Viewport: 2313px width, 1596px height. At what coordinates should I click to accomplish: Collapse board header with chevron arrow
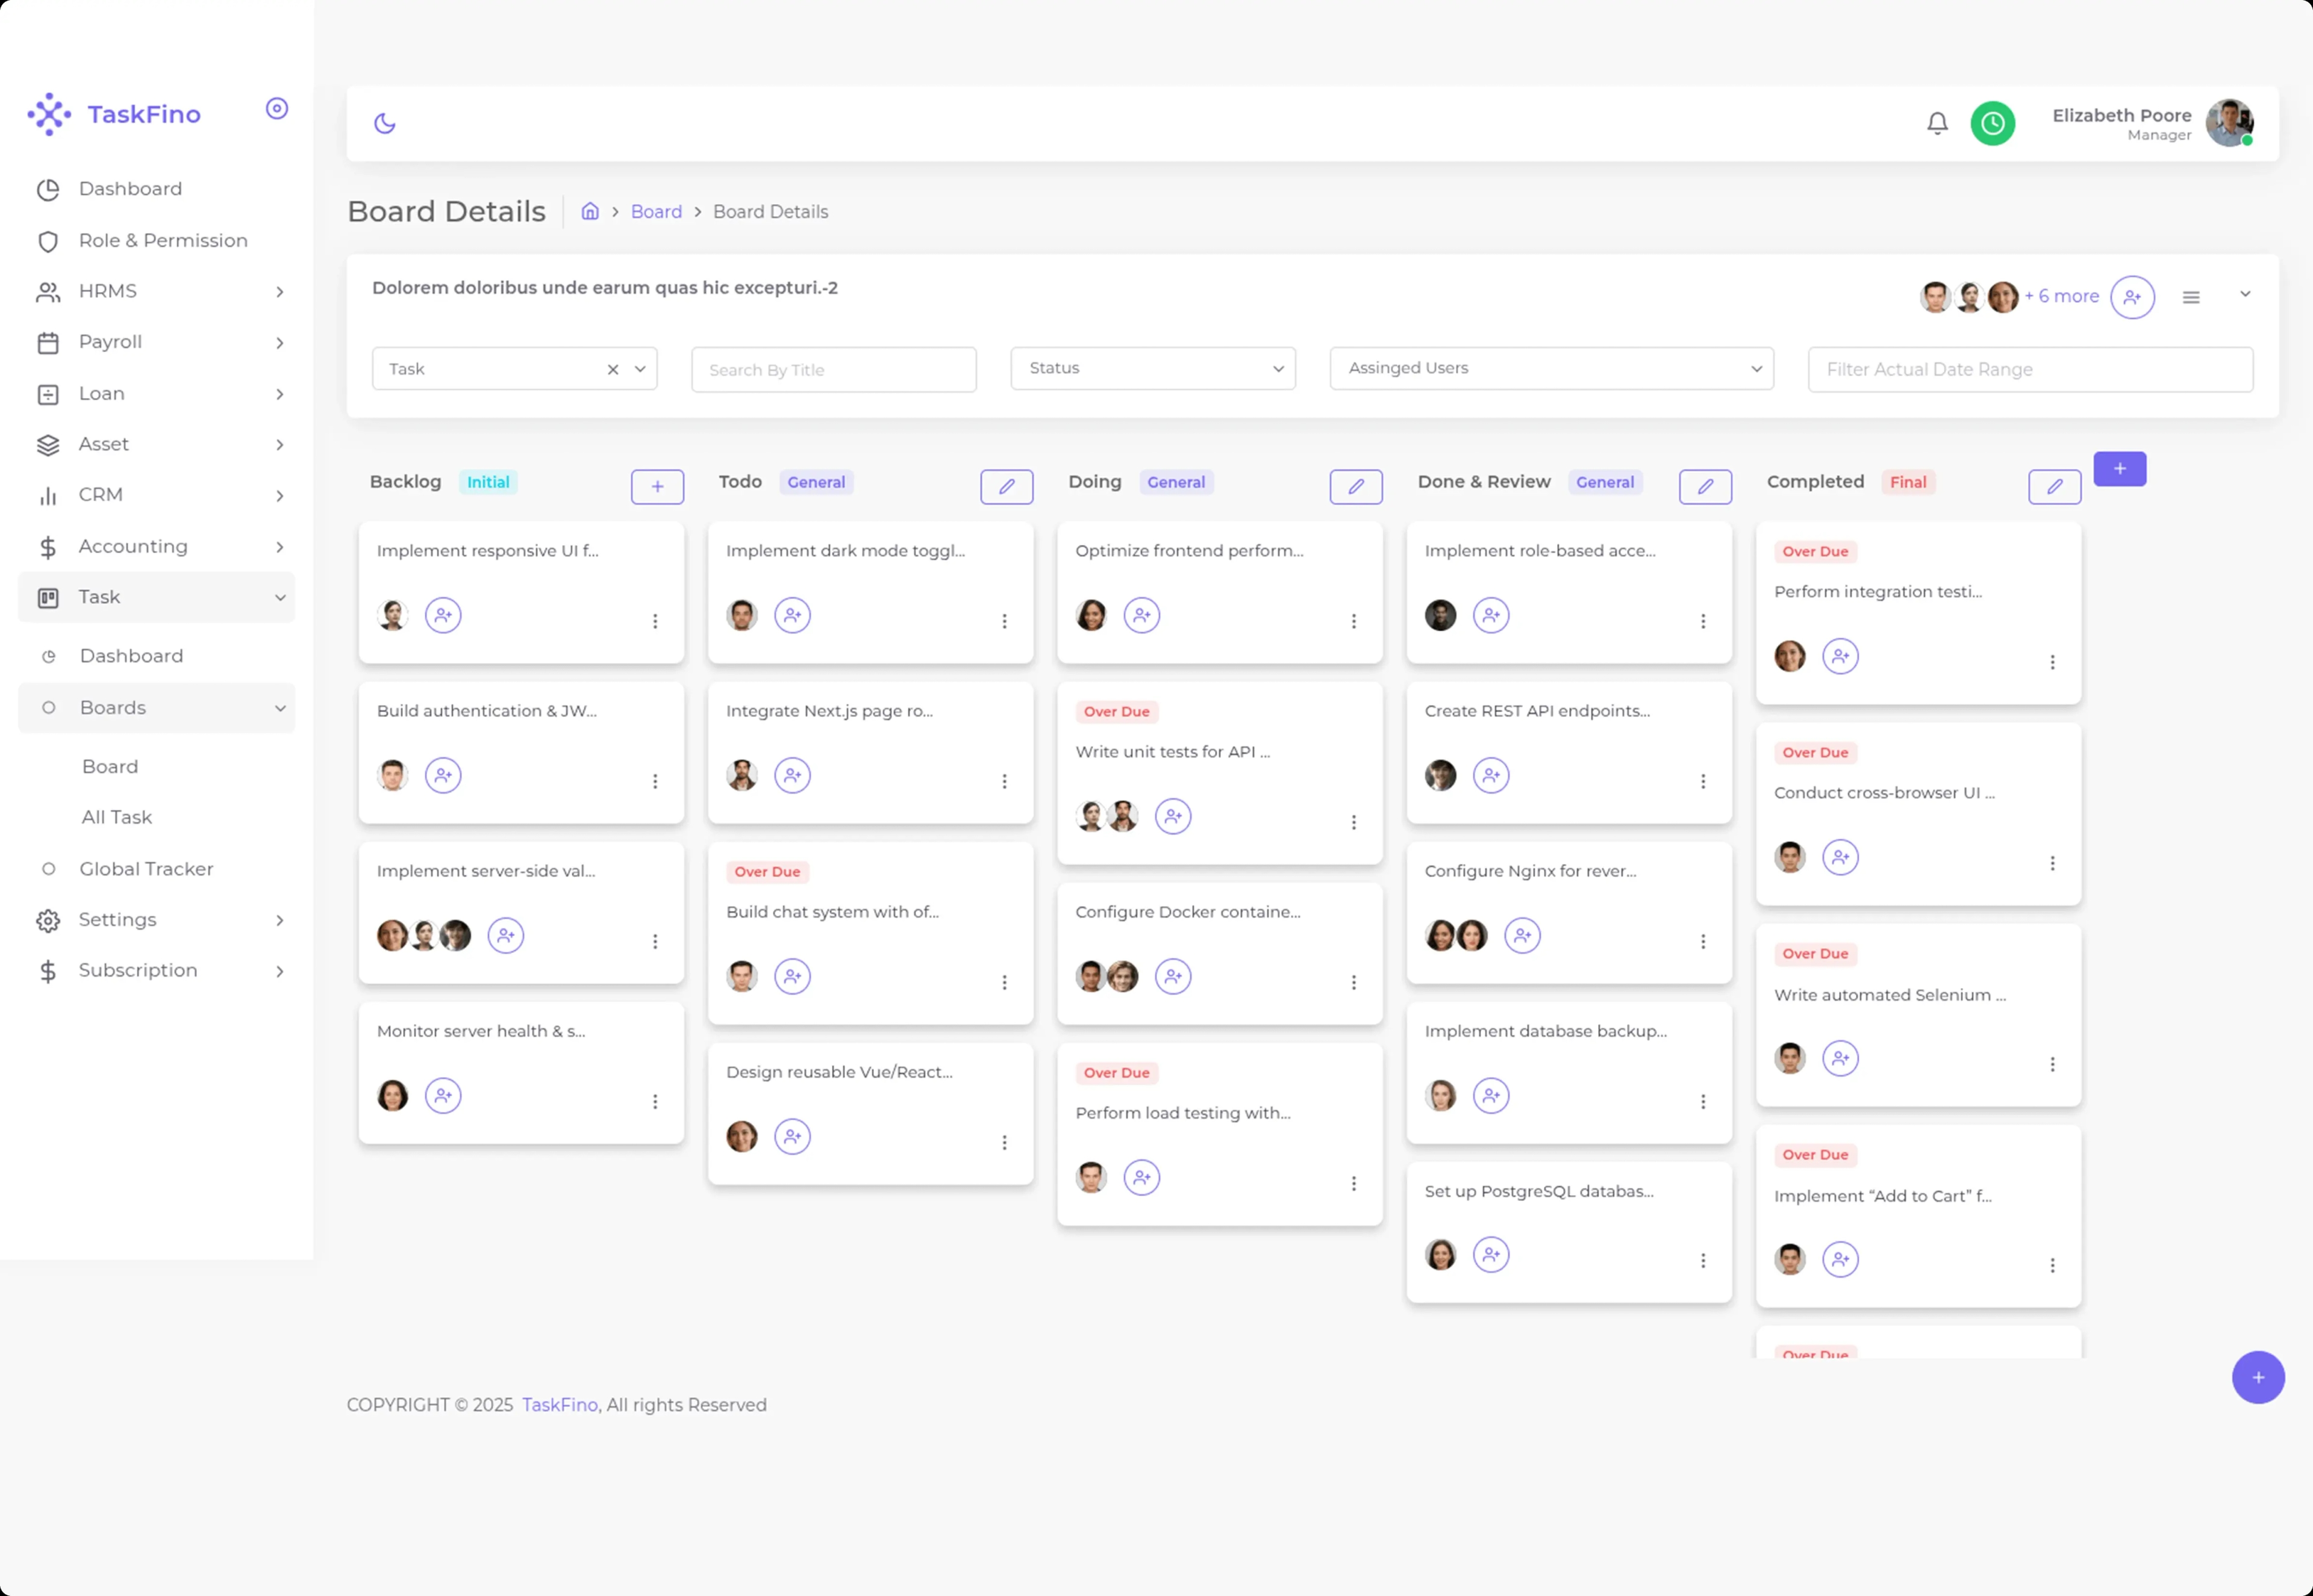pyautogui.click(x=2245, y=294)
